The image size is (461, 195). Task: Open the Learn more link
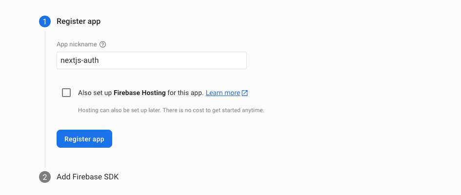(223, 93)
